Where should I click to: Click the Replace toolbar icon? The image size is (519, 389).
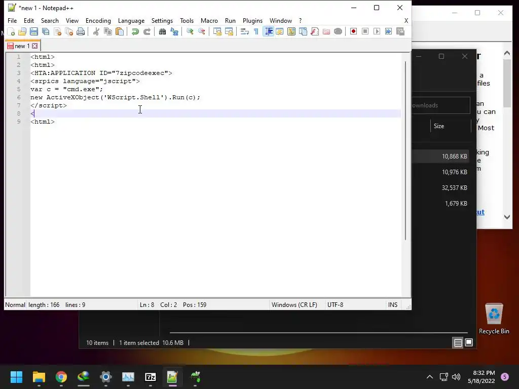tap(174, 31)
